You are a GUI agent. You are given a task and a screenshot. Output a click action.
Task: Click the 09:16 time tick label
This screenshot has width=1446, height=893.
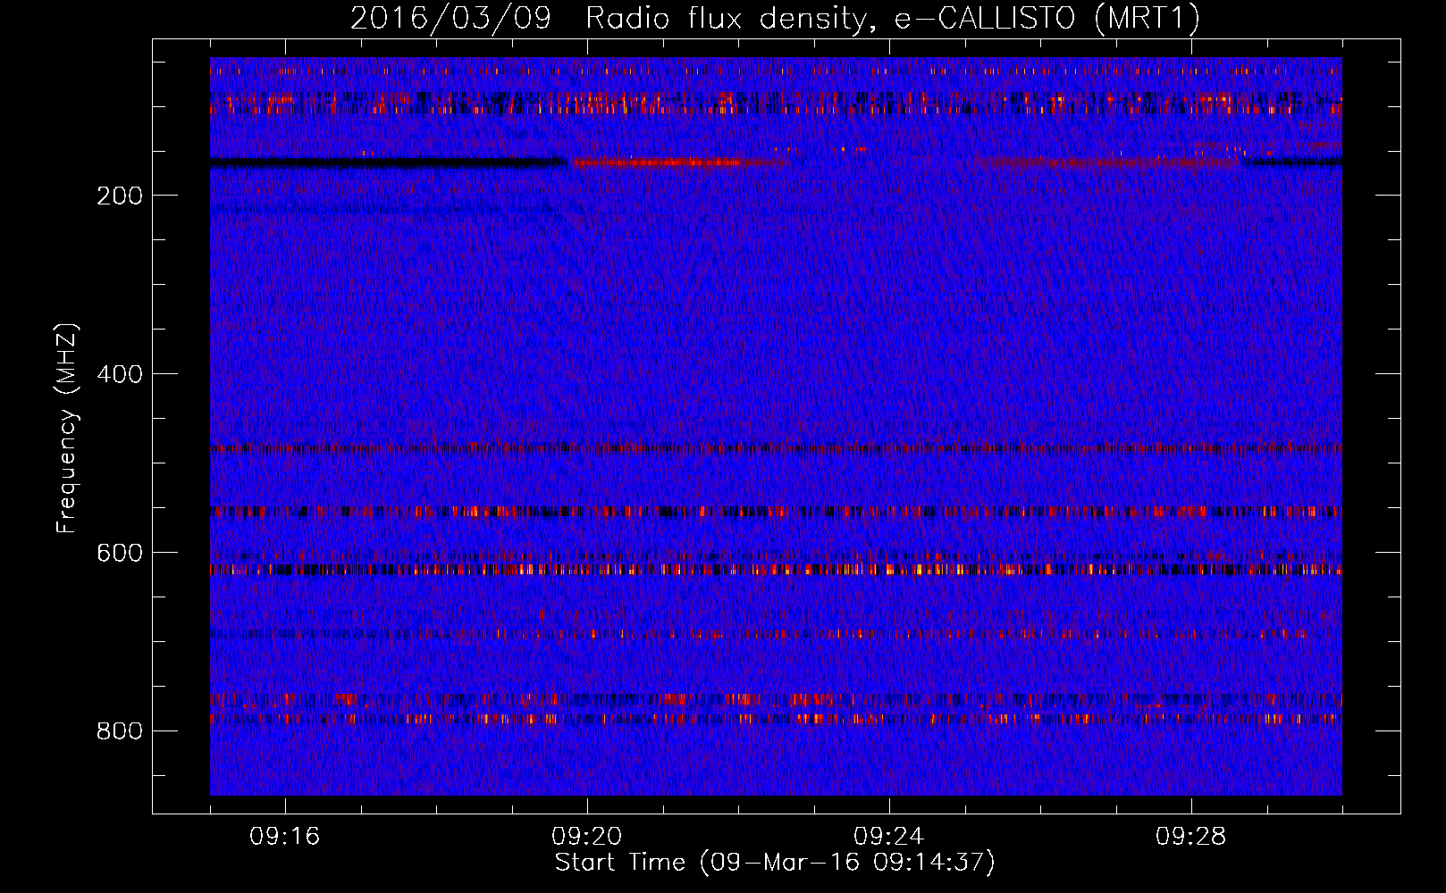click(285, 837)
